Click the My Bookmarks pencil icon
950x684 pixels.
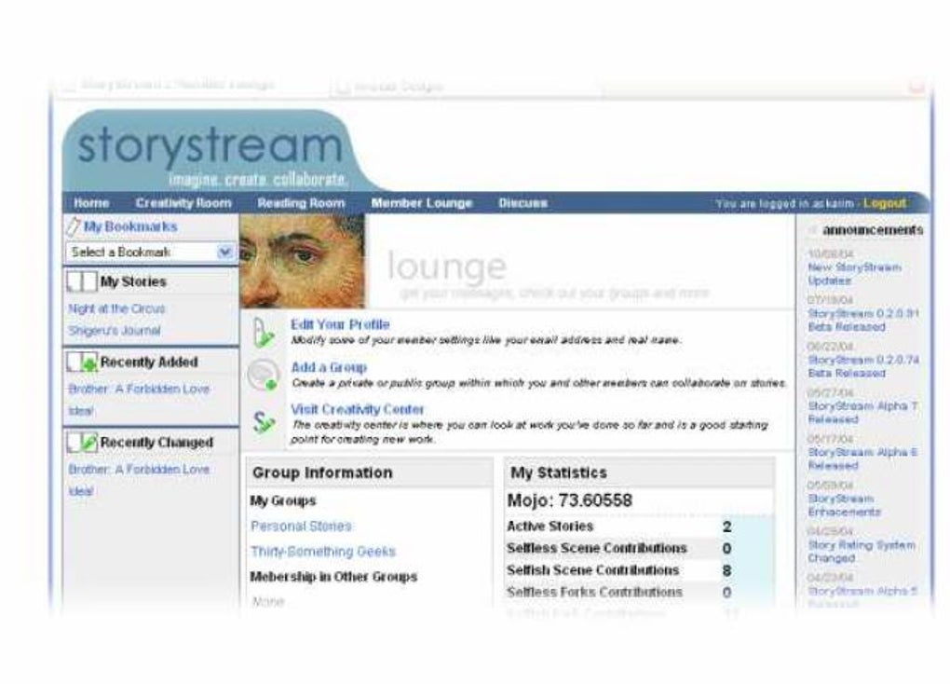click(x=74, y=225)
